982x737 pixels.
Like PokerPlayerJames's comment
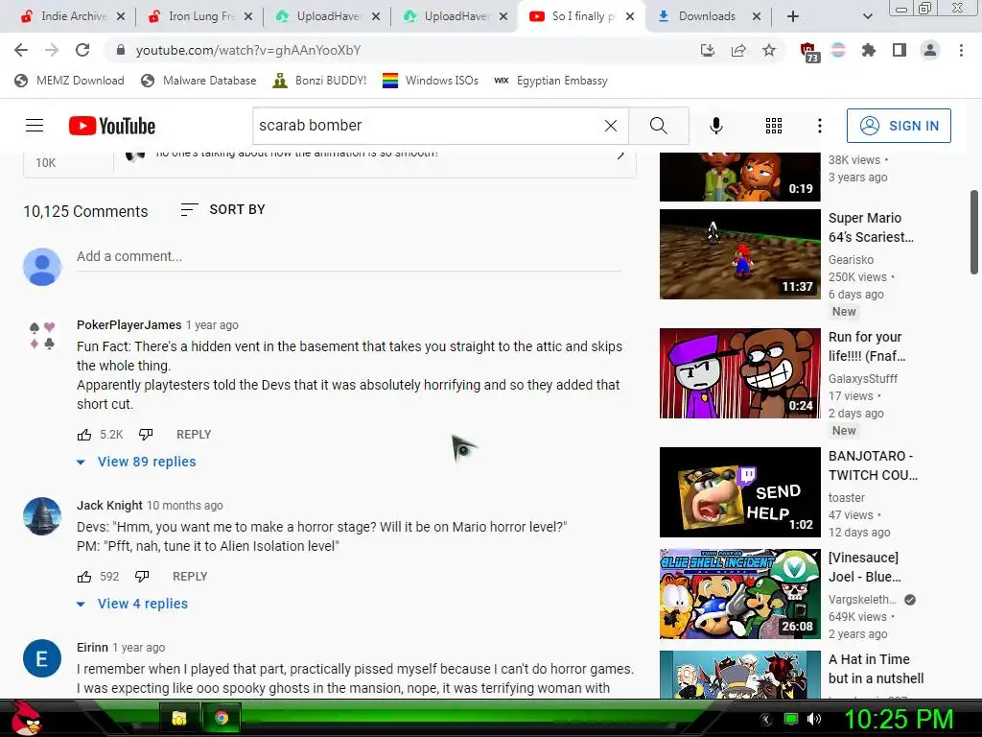[x=84, y=435]
